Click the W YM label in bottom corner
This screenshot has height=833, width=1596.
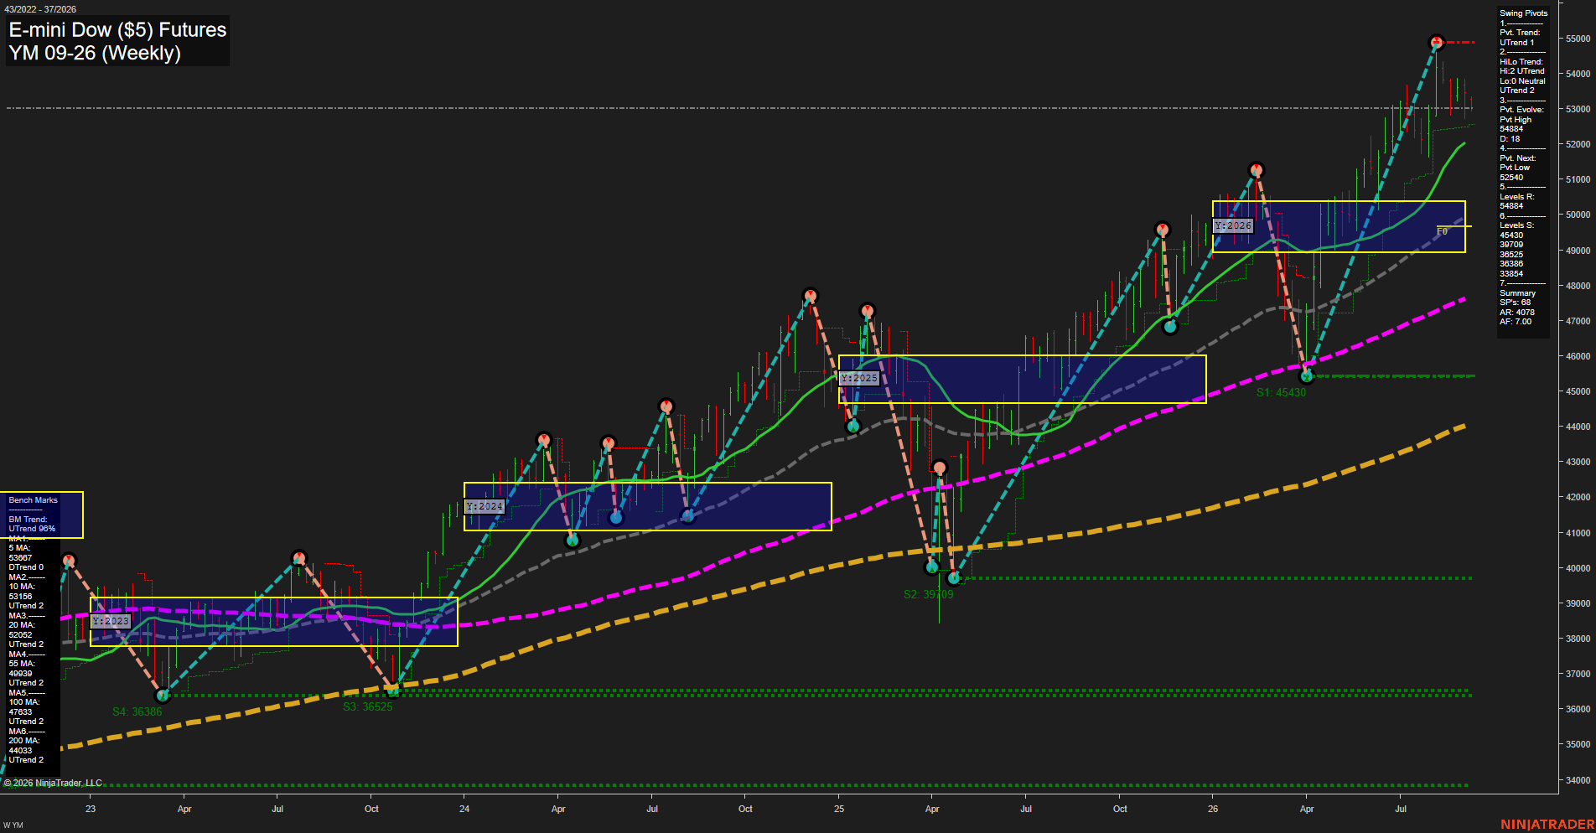click(13, 825)
